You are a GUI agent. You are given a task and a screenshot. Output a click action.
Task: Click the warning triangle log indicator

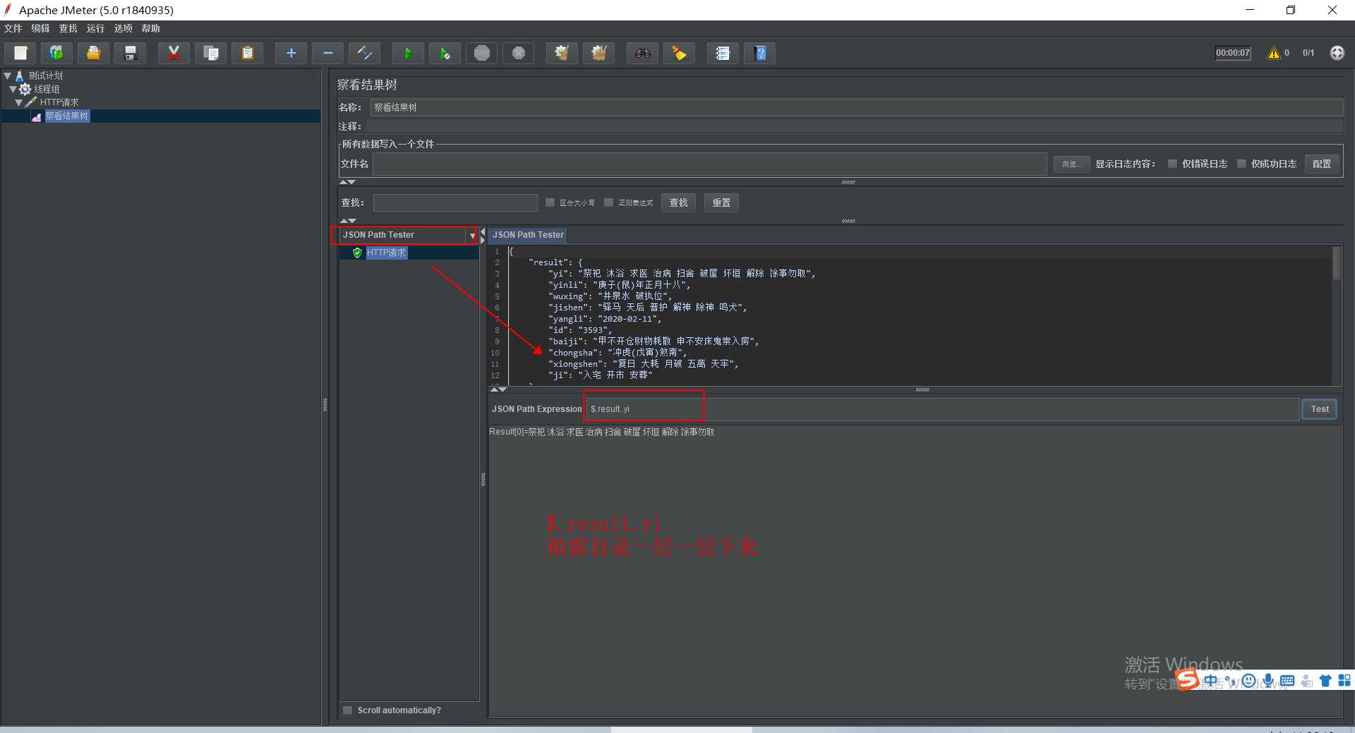tap(1274, 53)
